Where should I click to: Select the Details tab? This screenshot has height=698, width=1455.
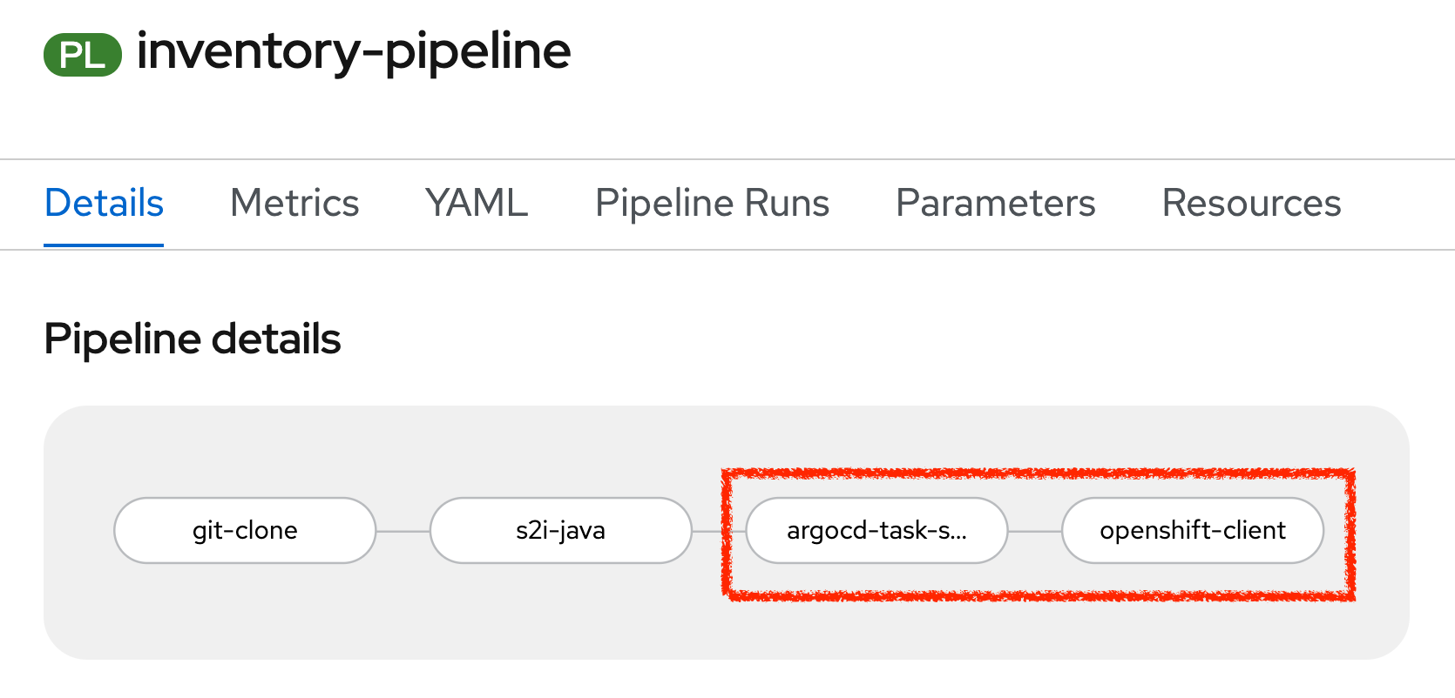pos(103,203)
